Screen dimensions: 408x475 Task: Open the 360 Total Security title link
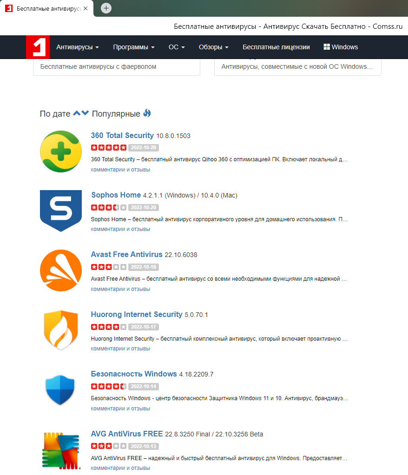(x=122, y=135)
